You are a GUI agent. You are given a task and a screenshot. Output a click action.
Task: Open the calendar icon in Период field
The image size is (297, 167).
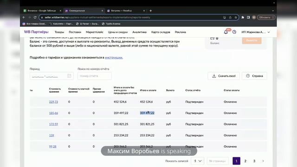click(69, 76)
